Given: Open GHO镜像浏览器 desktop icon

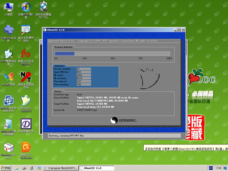Looking at the screenshot, I should tap(8, 57).
